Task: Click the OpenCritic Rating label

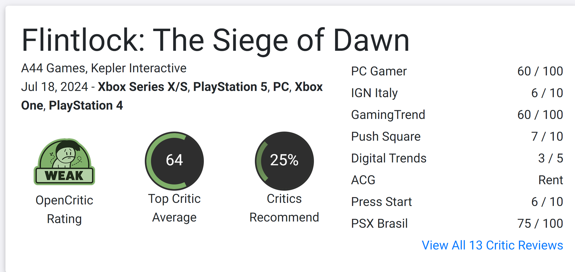Action: [64, 210]
